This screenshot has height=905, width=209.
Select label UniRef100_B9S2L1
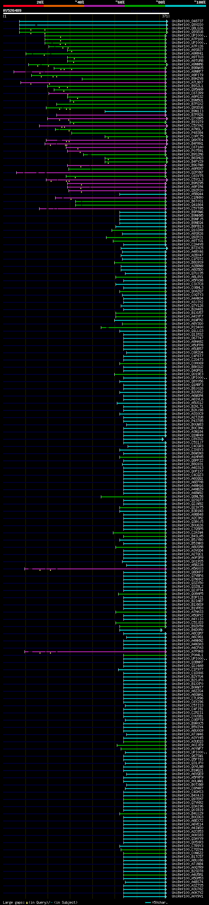(187, 86)
